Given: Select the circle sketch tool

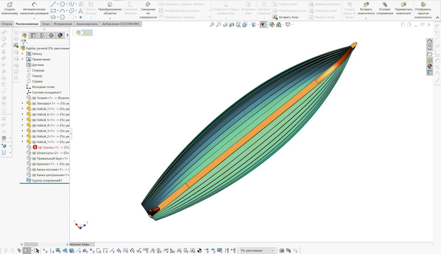Looking at the screenshot, I should 62,4.
